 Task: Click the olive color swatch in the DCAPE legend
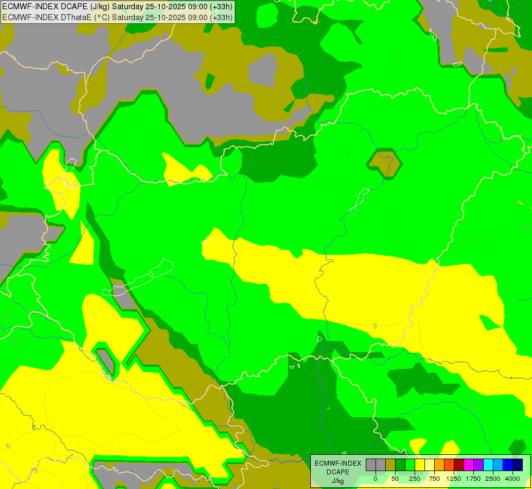(391, 465)
